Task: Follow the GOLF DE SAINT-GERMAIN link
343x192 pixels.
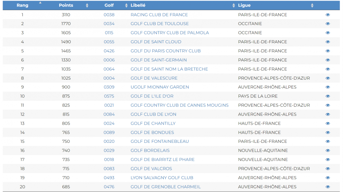Action: (x=159, y=60)
